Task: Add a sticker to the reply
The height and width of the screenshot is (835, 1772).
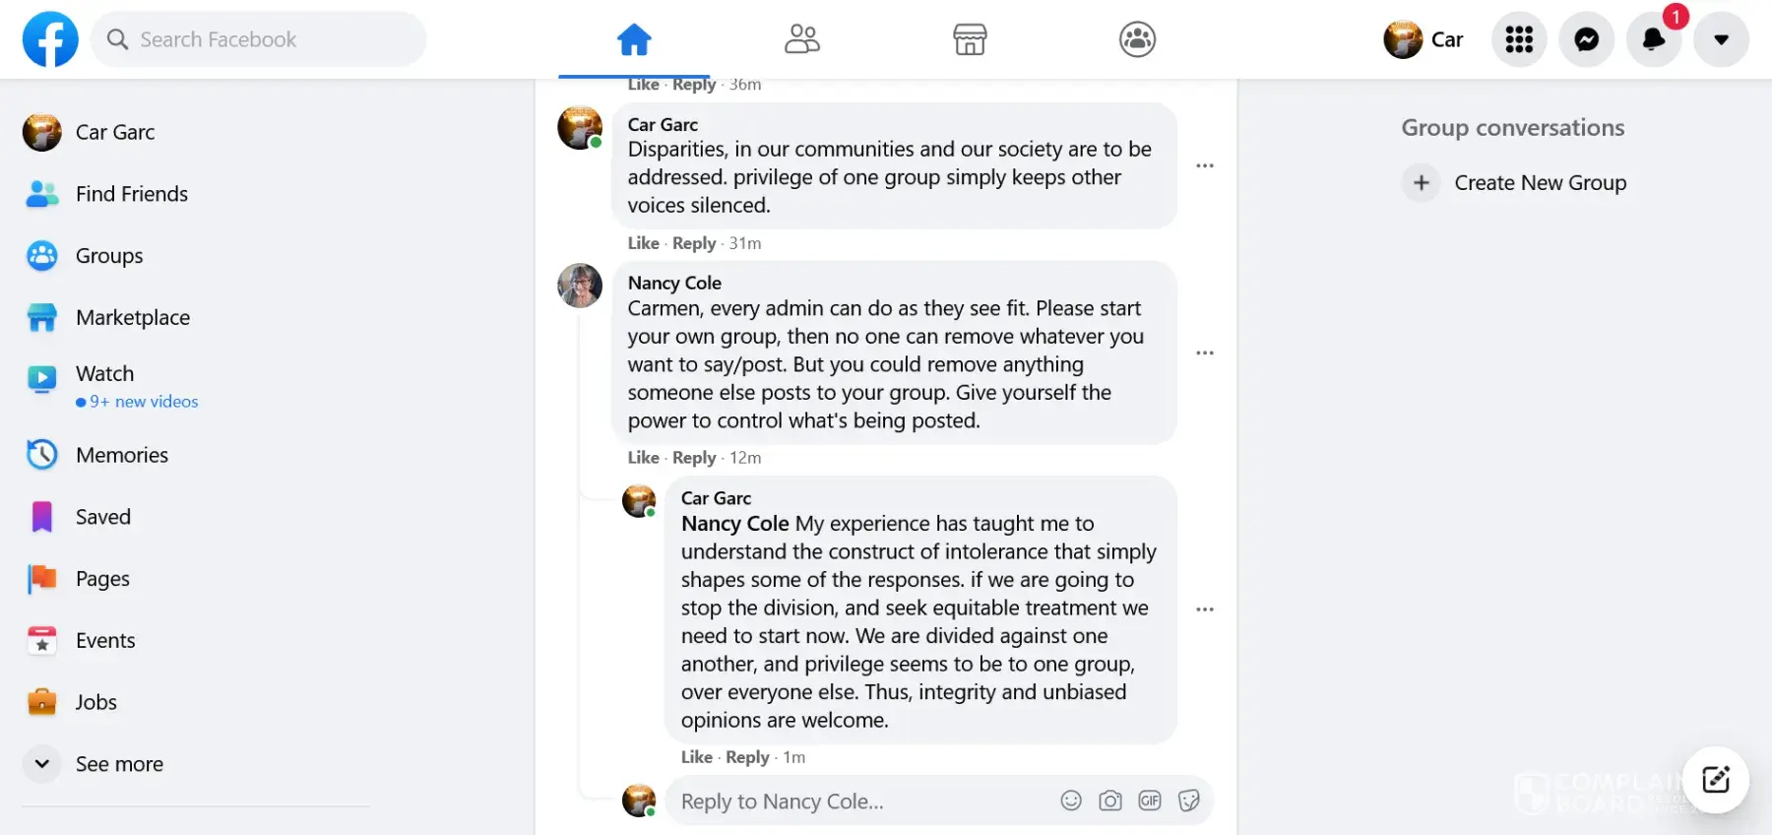Action: pos(1189,801)
